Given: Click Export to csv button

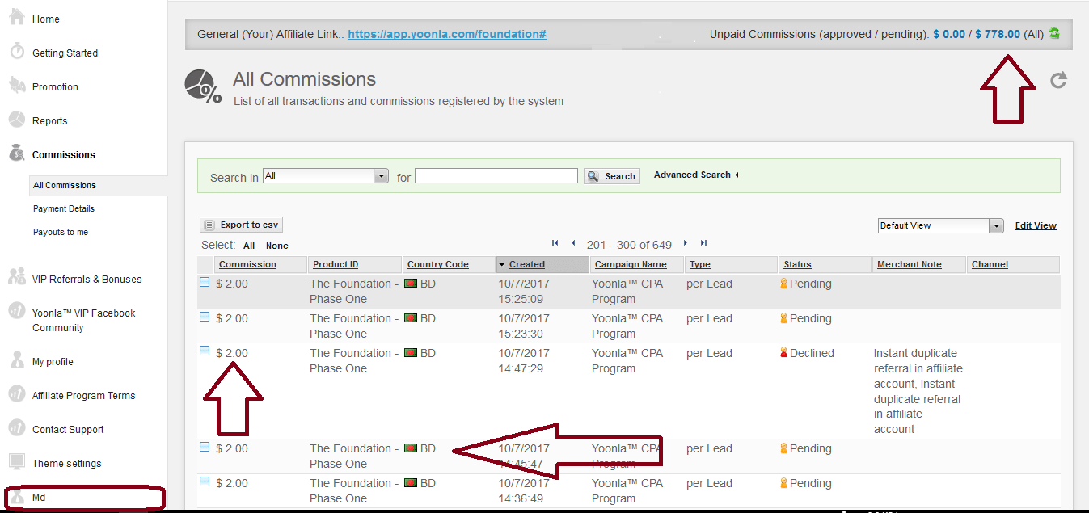Looking at the screenshot, I should (x=241, y=225).
